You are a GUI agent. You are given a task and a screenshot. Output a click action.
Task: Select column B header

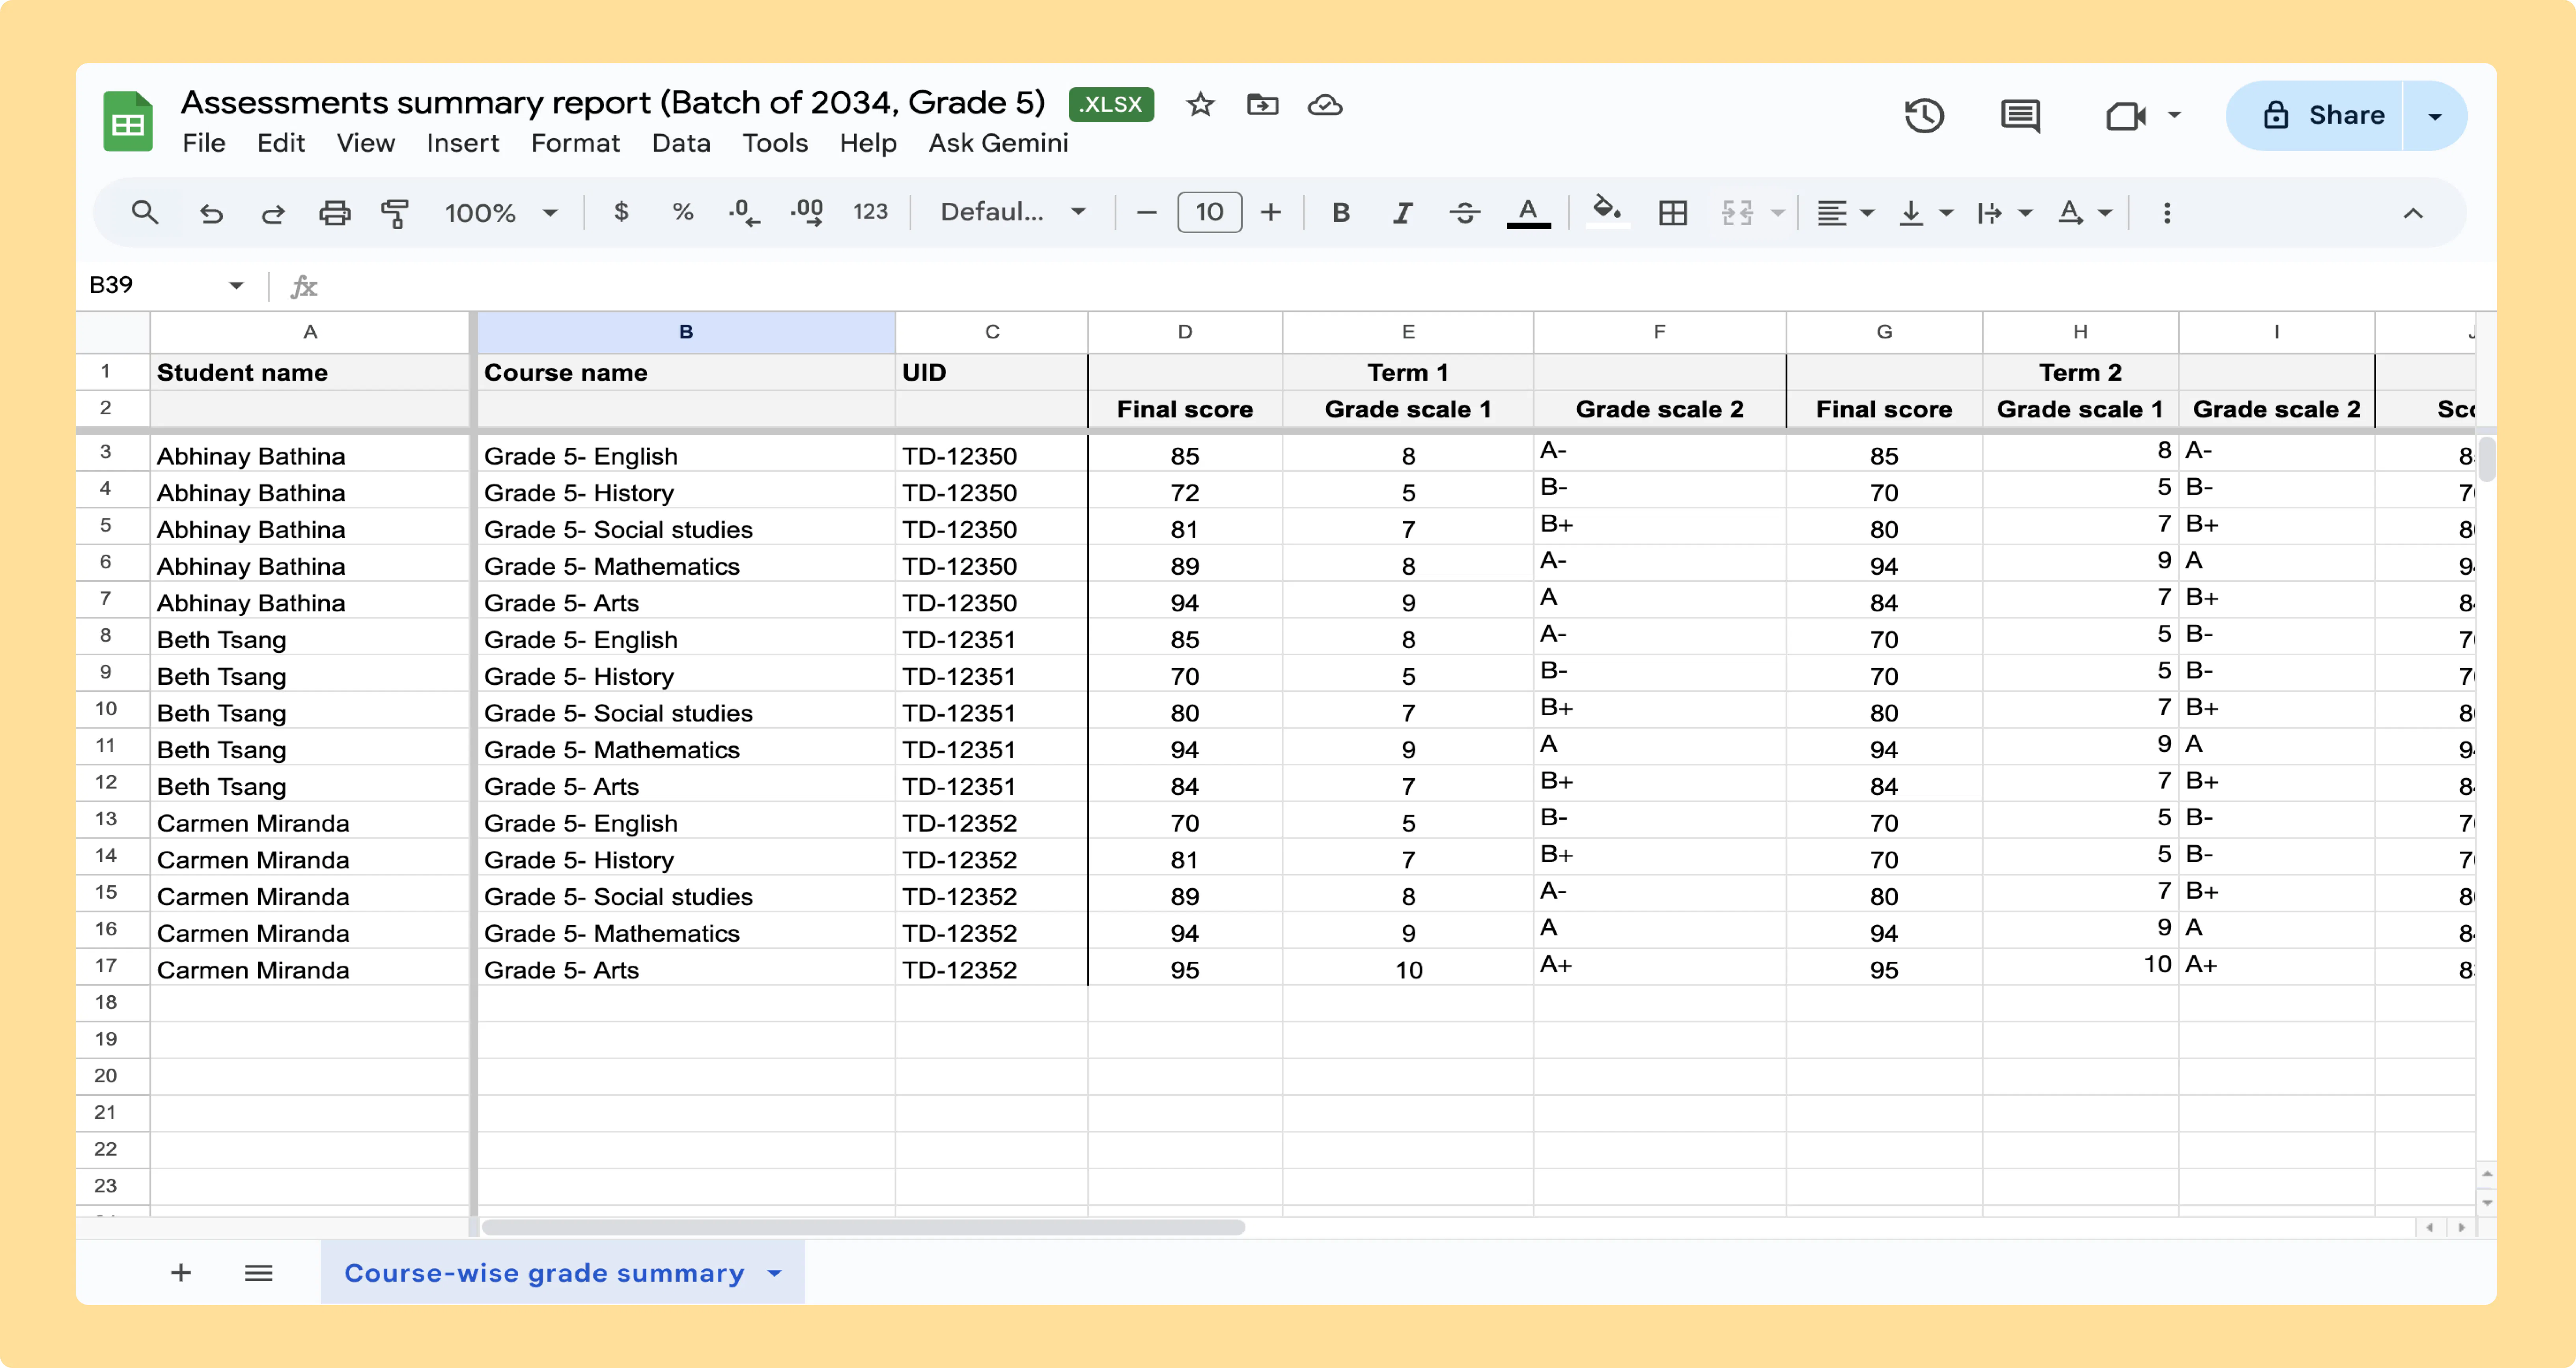coord(686,332)
